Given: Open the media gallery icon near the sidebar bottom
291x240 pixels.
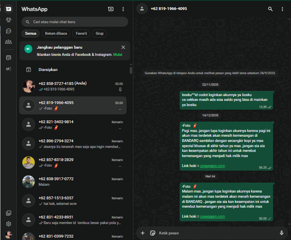Looking at the screenshot, I should 8,213.
